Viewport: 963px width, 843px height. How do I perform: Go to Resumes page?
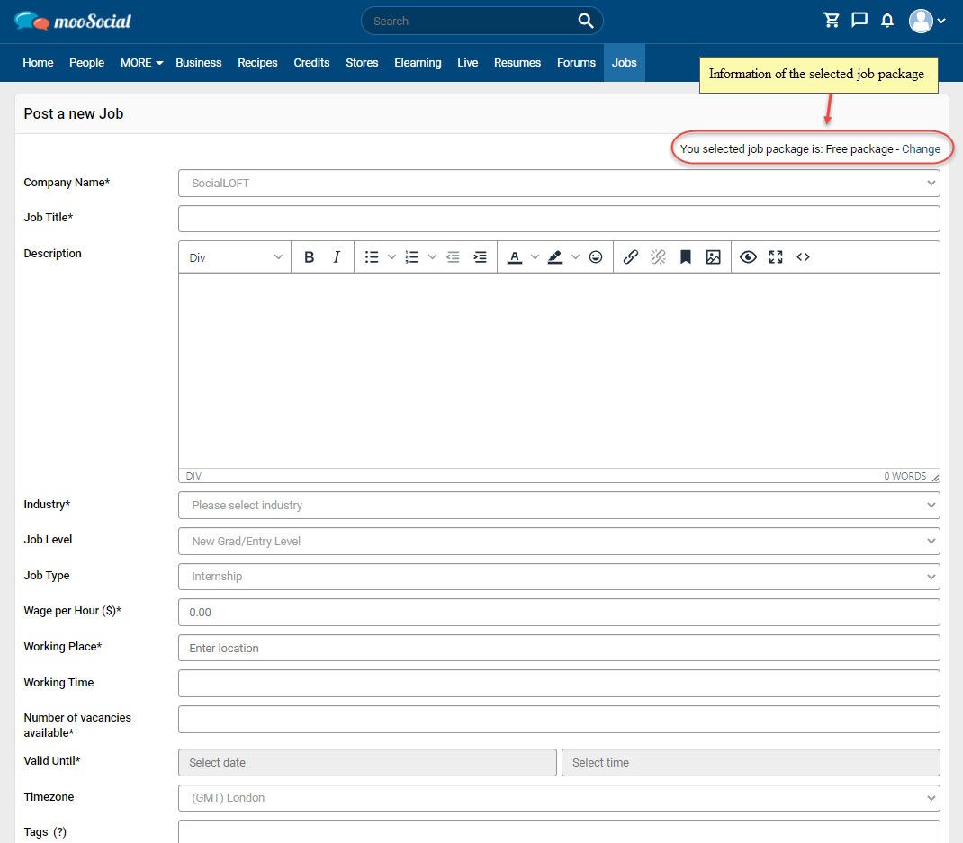click(x=517, y=63)
